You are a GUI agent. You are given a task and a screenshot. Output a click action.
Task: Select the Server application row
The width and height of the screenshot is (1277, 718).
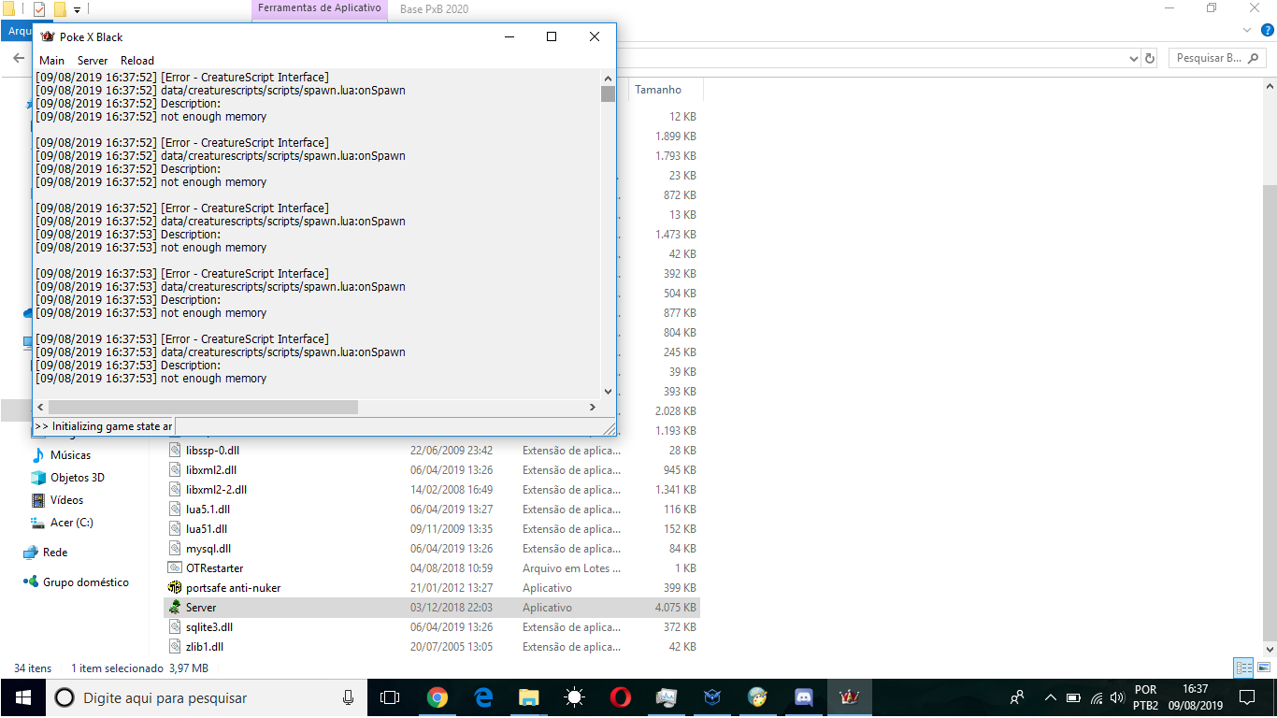pyautogui.click(x=431, y=608)
